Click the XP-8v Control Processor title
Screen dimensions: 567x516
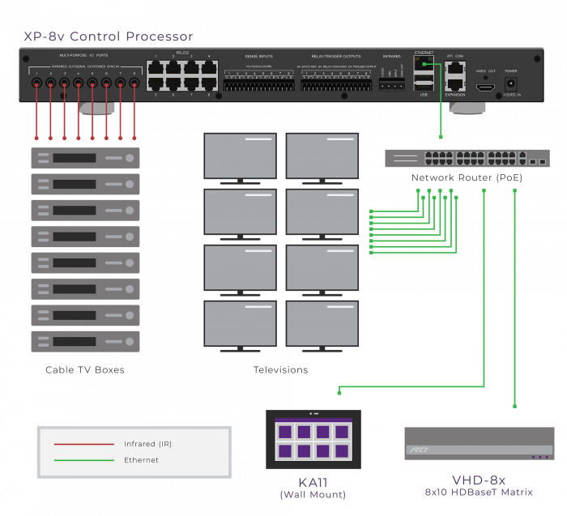tap(108, 36)
